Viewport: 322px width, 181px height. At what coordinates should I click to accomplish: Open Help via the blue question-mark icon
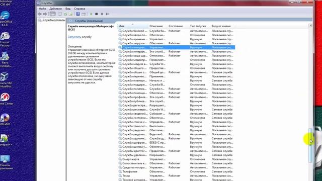[x=78, y=14]
